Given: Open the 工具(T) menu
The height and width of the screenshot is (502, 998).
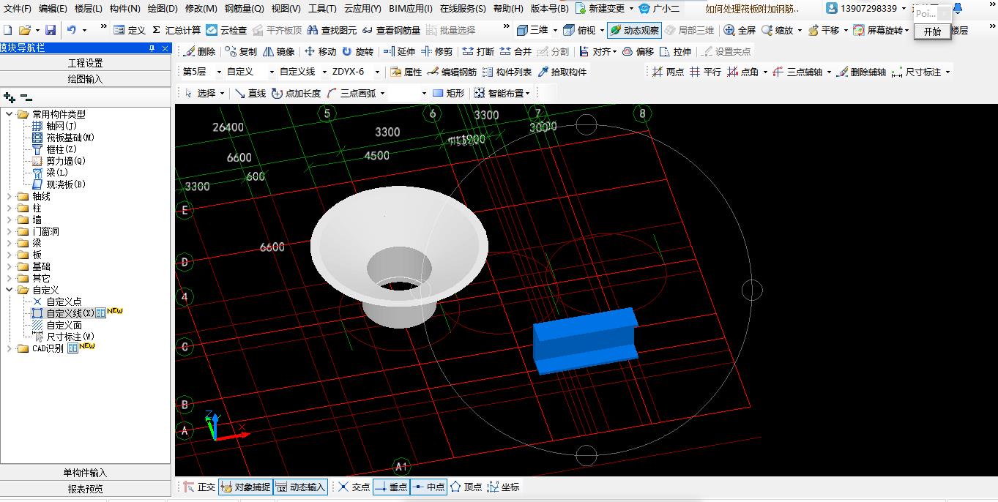Looking at the screenshot, I should 322,9.
